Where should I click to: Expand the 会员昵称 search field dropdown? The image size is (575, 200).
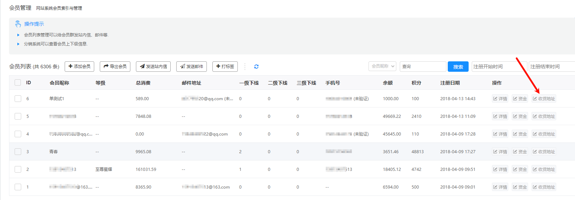pyautogui.click(x=382, y=66)
